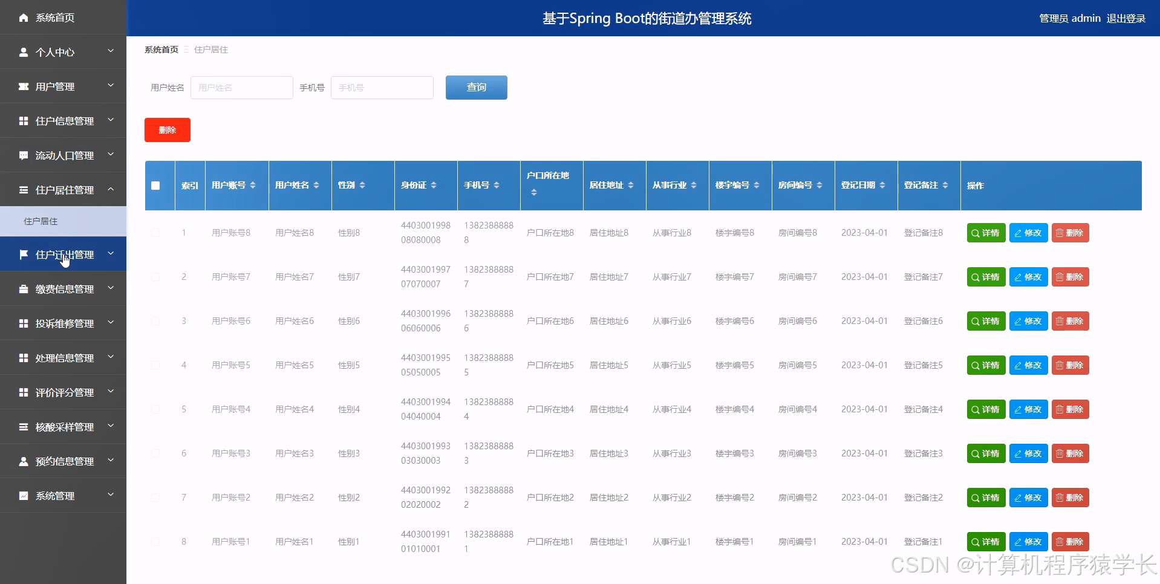Click the 系统管理 picture icon in sidebar
Screen dimensions: 1160x584
[x=23, y=496]
